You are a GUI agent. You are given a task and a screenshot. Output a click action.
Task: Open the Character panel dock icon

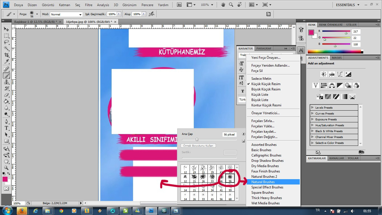tap(301, 50)
